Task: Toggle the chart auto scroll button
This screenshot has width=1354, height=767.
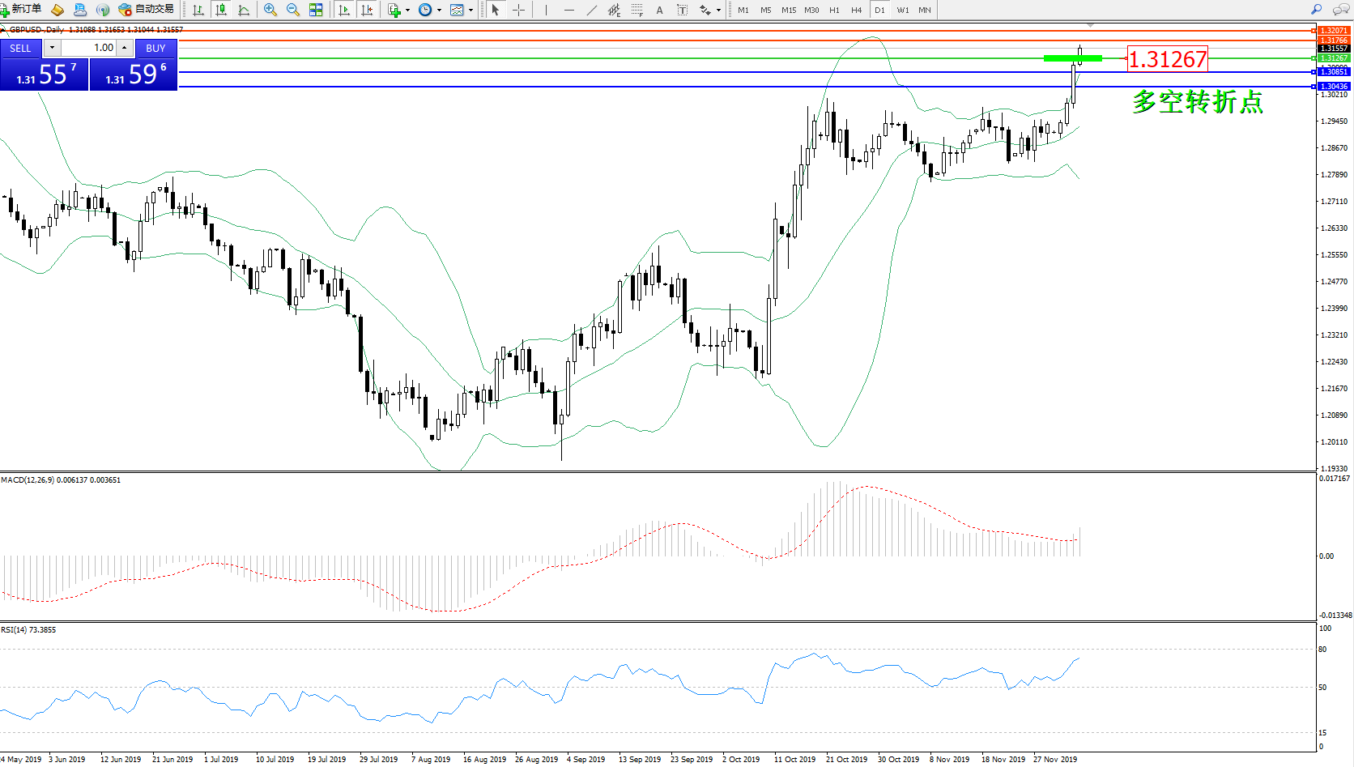Action: click(x=344, y=10)
